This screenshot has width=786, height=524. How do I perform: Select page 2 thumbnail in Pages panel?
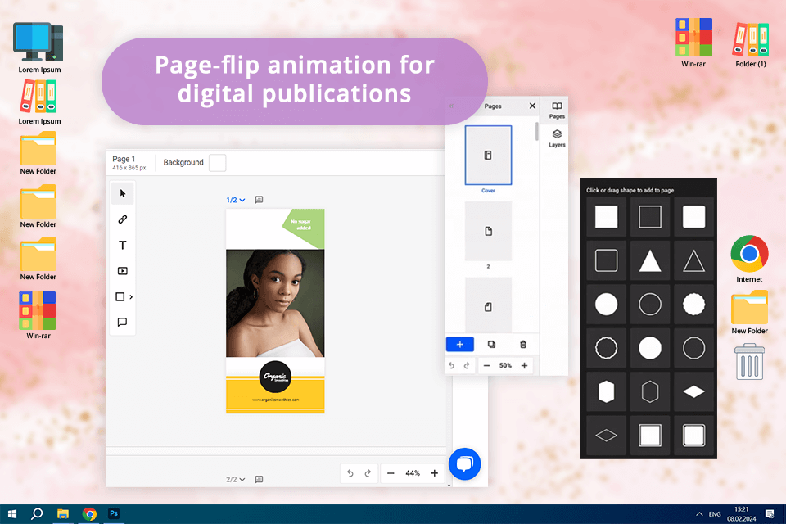pyautogui.click(x=488, y=231)
